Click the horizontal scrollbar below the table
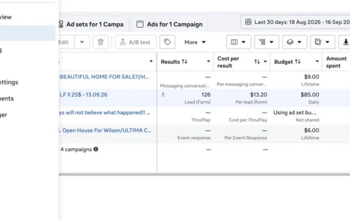This screenshot has height=220, width=350. 204,174
